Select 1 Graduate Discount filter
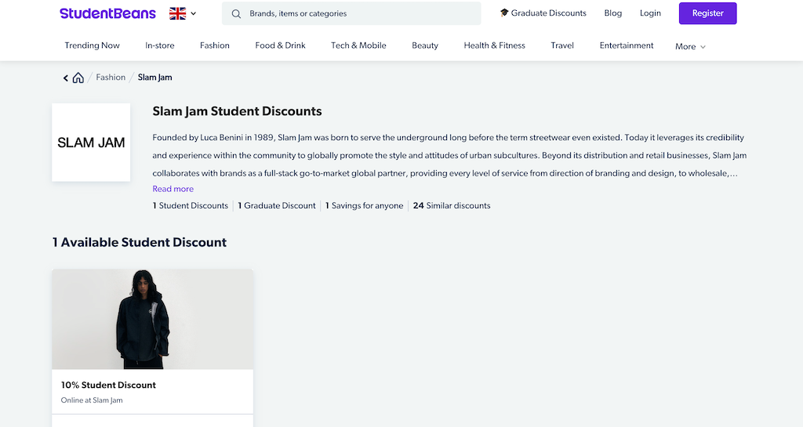The width and height of the screenshot is (803, 427). pos(277,205)
